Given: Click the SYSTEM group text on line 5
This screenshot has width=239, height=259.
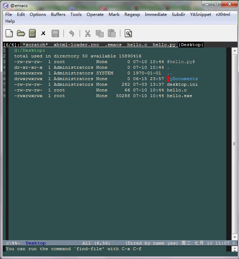Looking at the screenshot, I should [105, 73].
